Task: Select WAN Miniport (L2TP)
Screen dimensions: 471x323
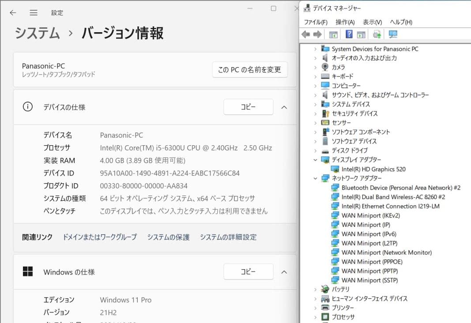Action: tap(369, 244)
